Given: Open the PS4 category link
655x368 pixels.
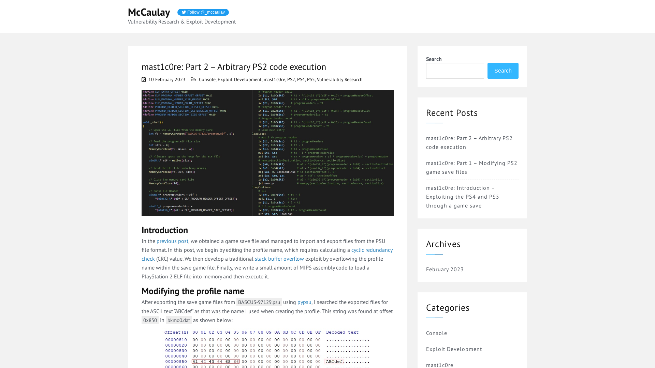Looking at the screenshot, I should (x=301, y=79).
